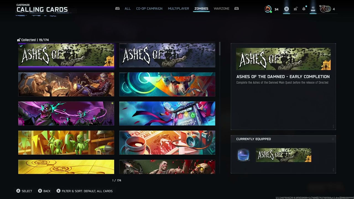
Task: Click the currently equipped calling card
Action: [283, 155]
